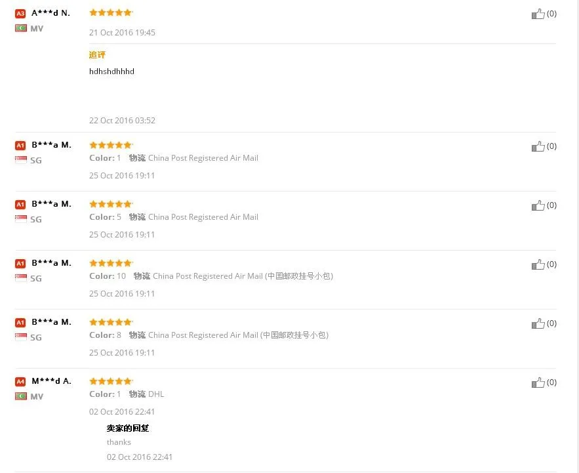Screen dimensions: 579x473
Task: Click the A1 badge on the Color 5 review
Action: coord(20,204)
